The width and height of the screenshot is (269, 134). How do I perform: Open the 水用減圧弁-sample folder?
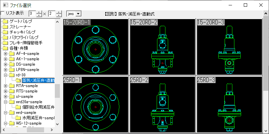(x=38, y=118)
